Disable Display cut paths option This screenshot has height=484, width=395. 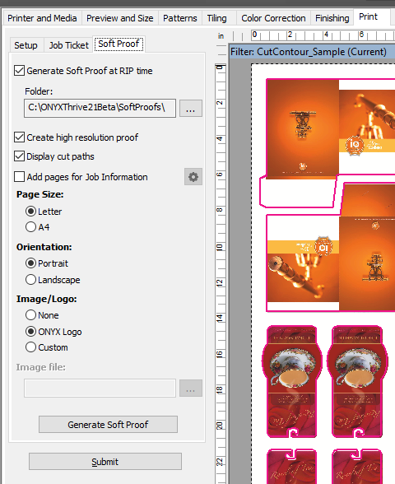[20, 156]
